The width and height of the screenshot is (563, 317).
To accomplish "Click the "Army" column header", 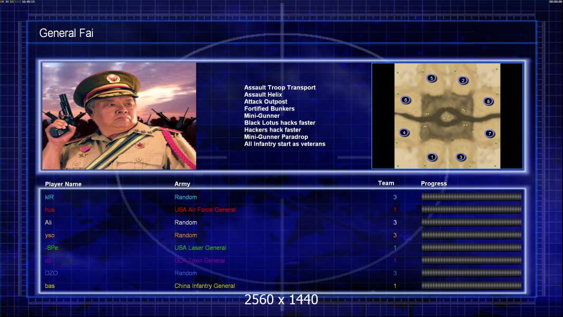I will coord(182,184).
